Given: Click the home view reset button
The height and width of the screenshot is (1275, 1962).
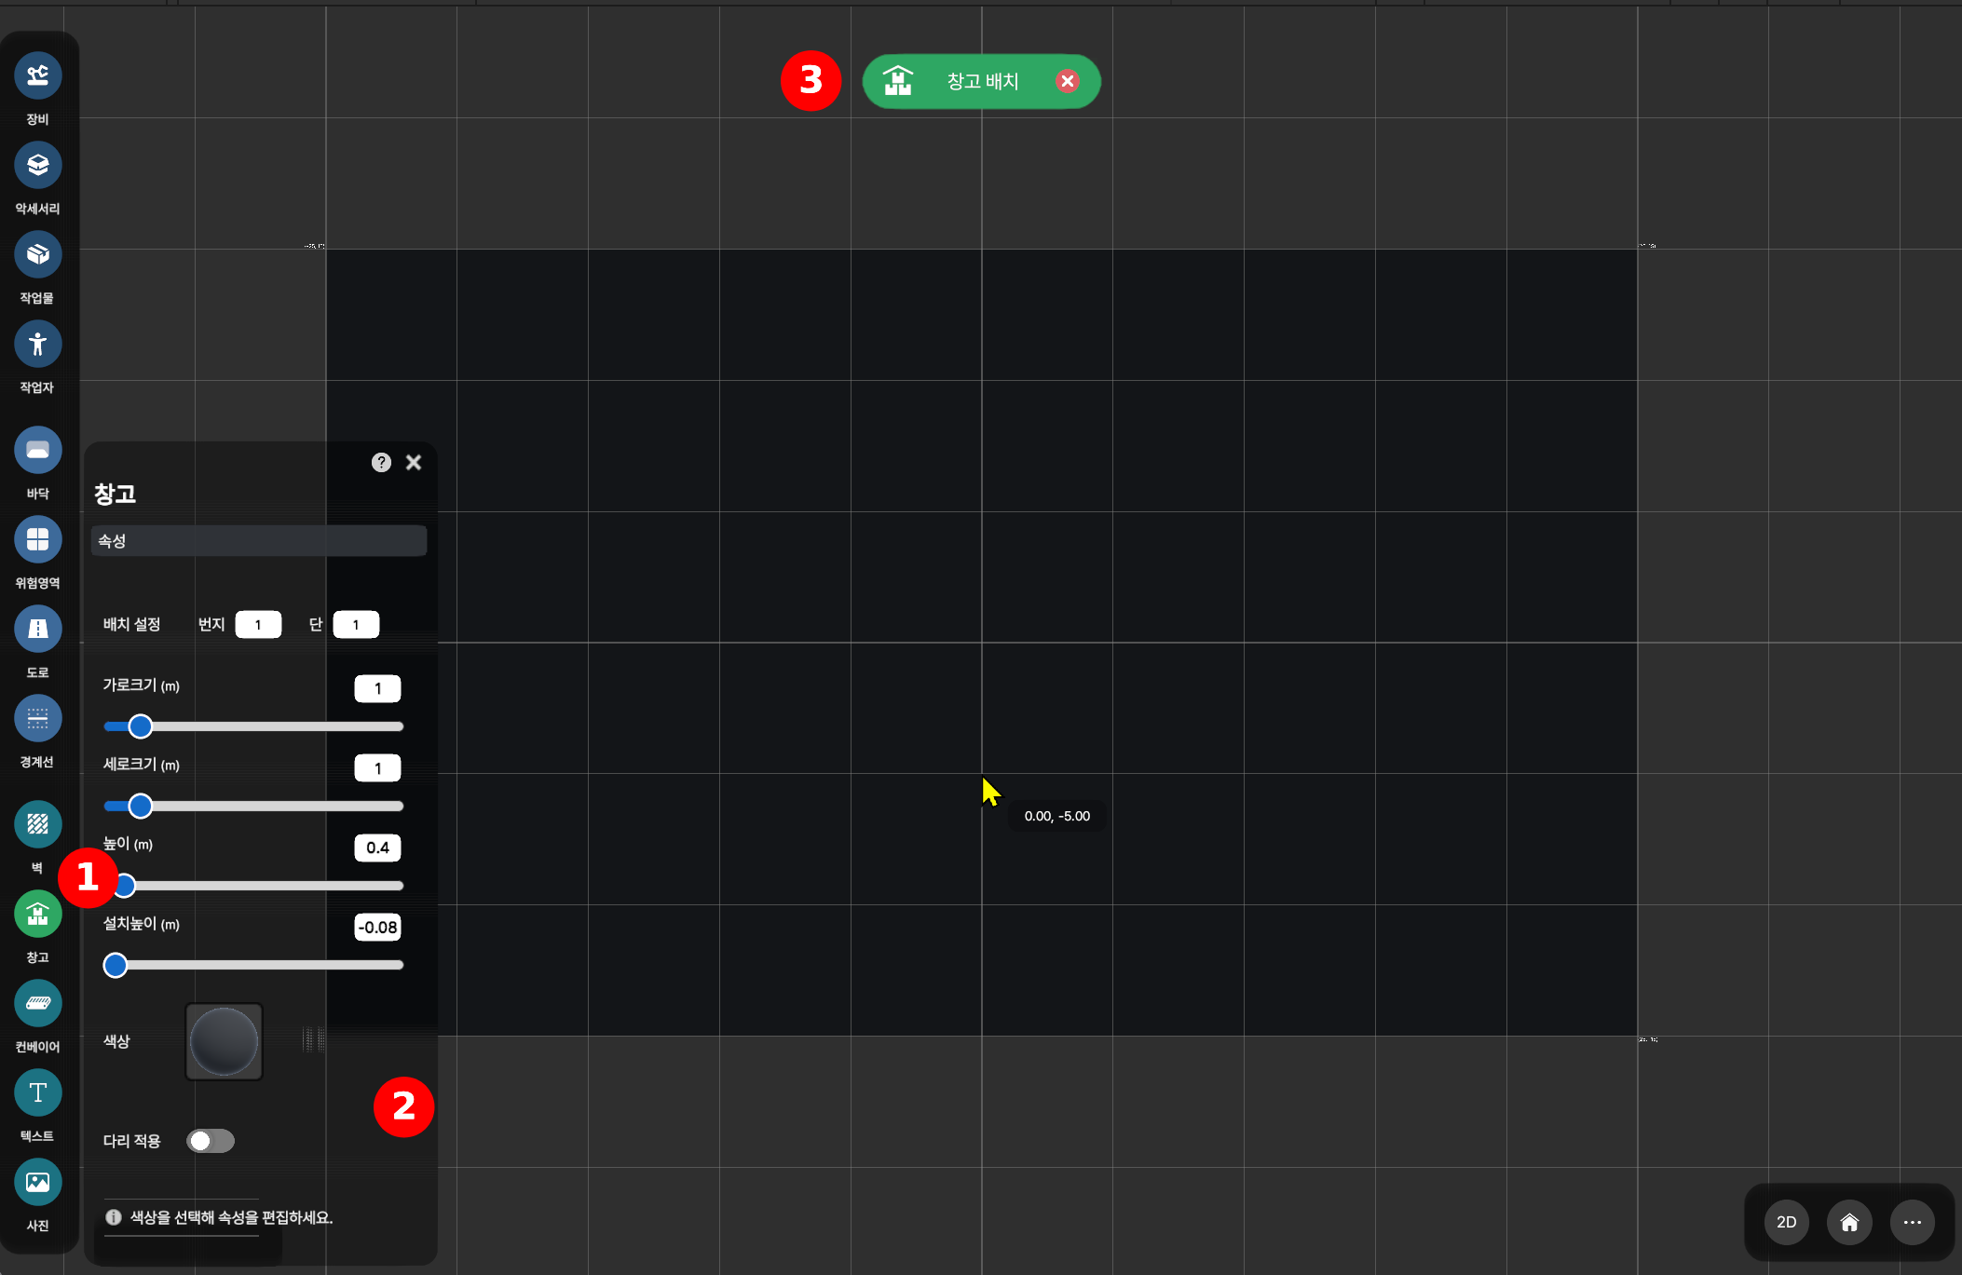Looking at the screenshot, I should point(1849,1222).
